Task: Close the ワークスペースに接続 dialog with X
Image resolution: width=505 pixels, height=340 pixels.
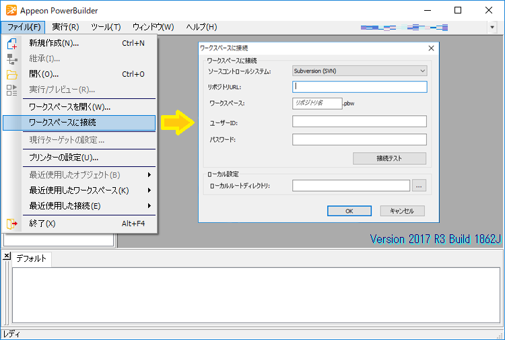Action: (x=432, y=48)
